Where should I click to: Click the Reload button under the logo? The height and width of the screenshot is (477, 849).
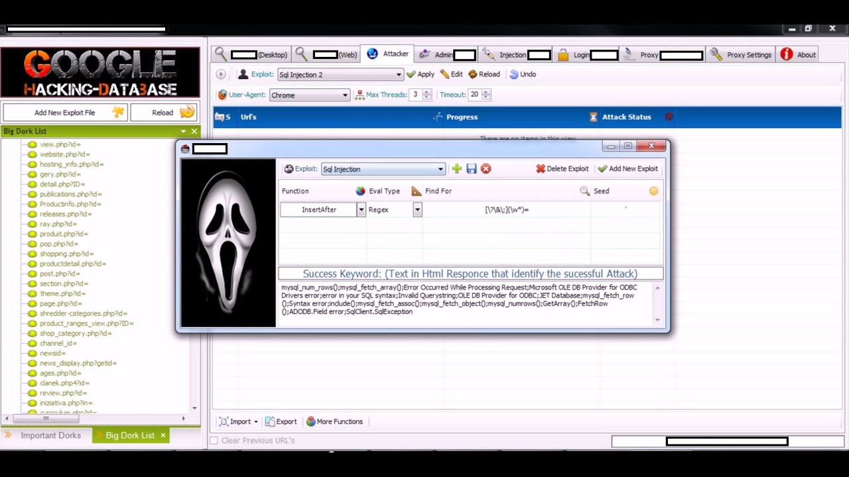(x=163, y=113)
